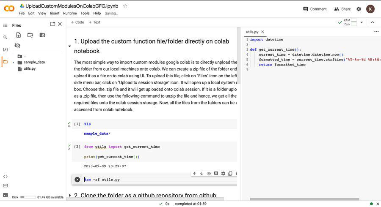Viewport: 381px width, 207px height.
Task: Open the Runtime menu
Action: click(70, 13)
